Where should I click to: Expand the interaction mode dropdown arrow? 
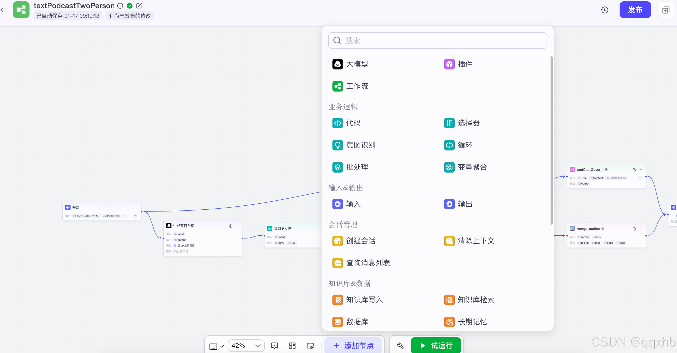(222, 346)
